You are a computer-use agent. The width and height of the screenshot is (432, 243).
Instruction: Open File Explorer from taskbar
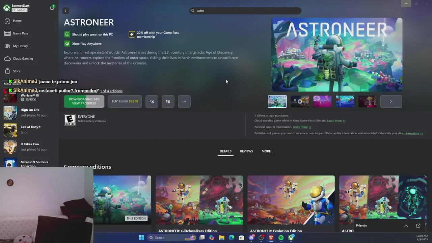click(x=221, y=238)
